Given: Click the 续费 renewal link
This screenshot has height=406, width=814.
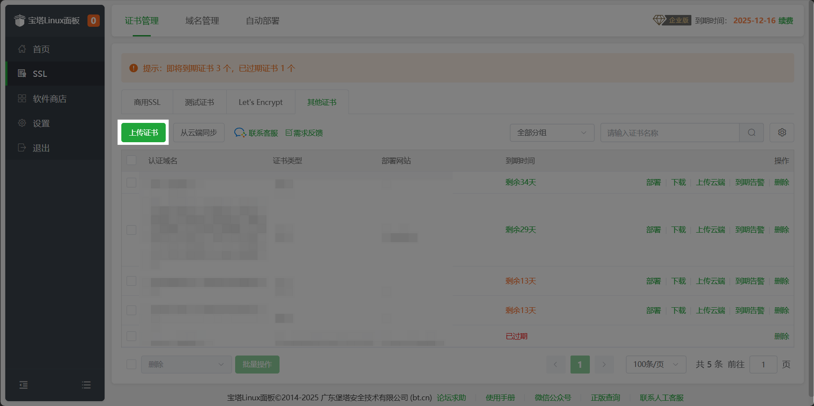Looking at the screenshot, I should (786, 20).
